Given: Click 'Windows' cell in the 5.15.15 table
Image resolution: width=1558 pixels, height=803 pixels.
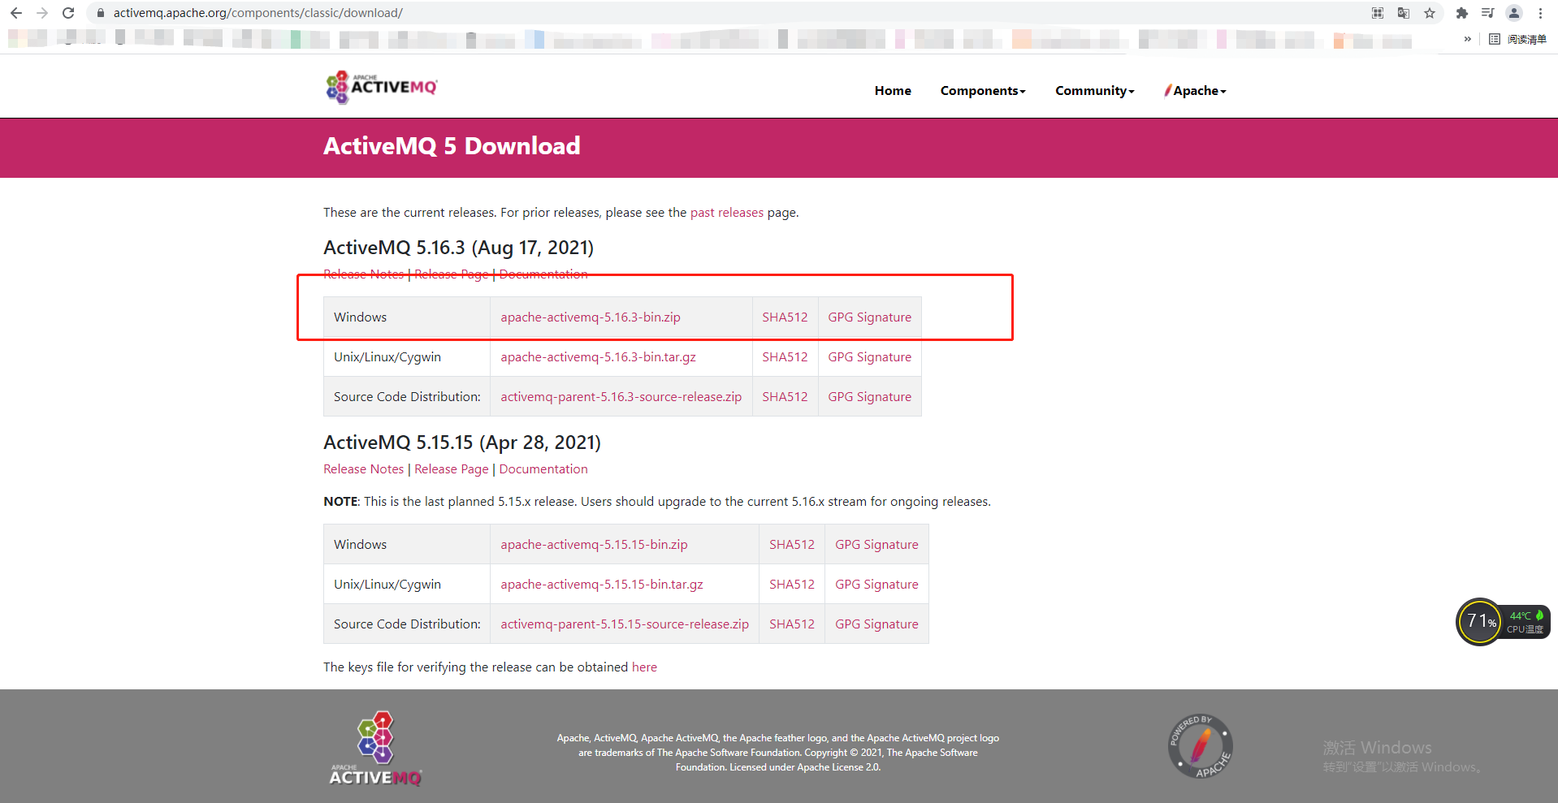Looking at the screenshot, I should point(407,545).
